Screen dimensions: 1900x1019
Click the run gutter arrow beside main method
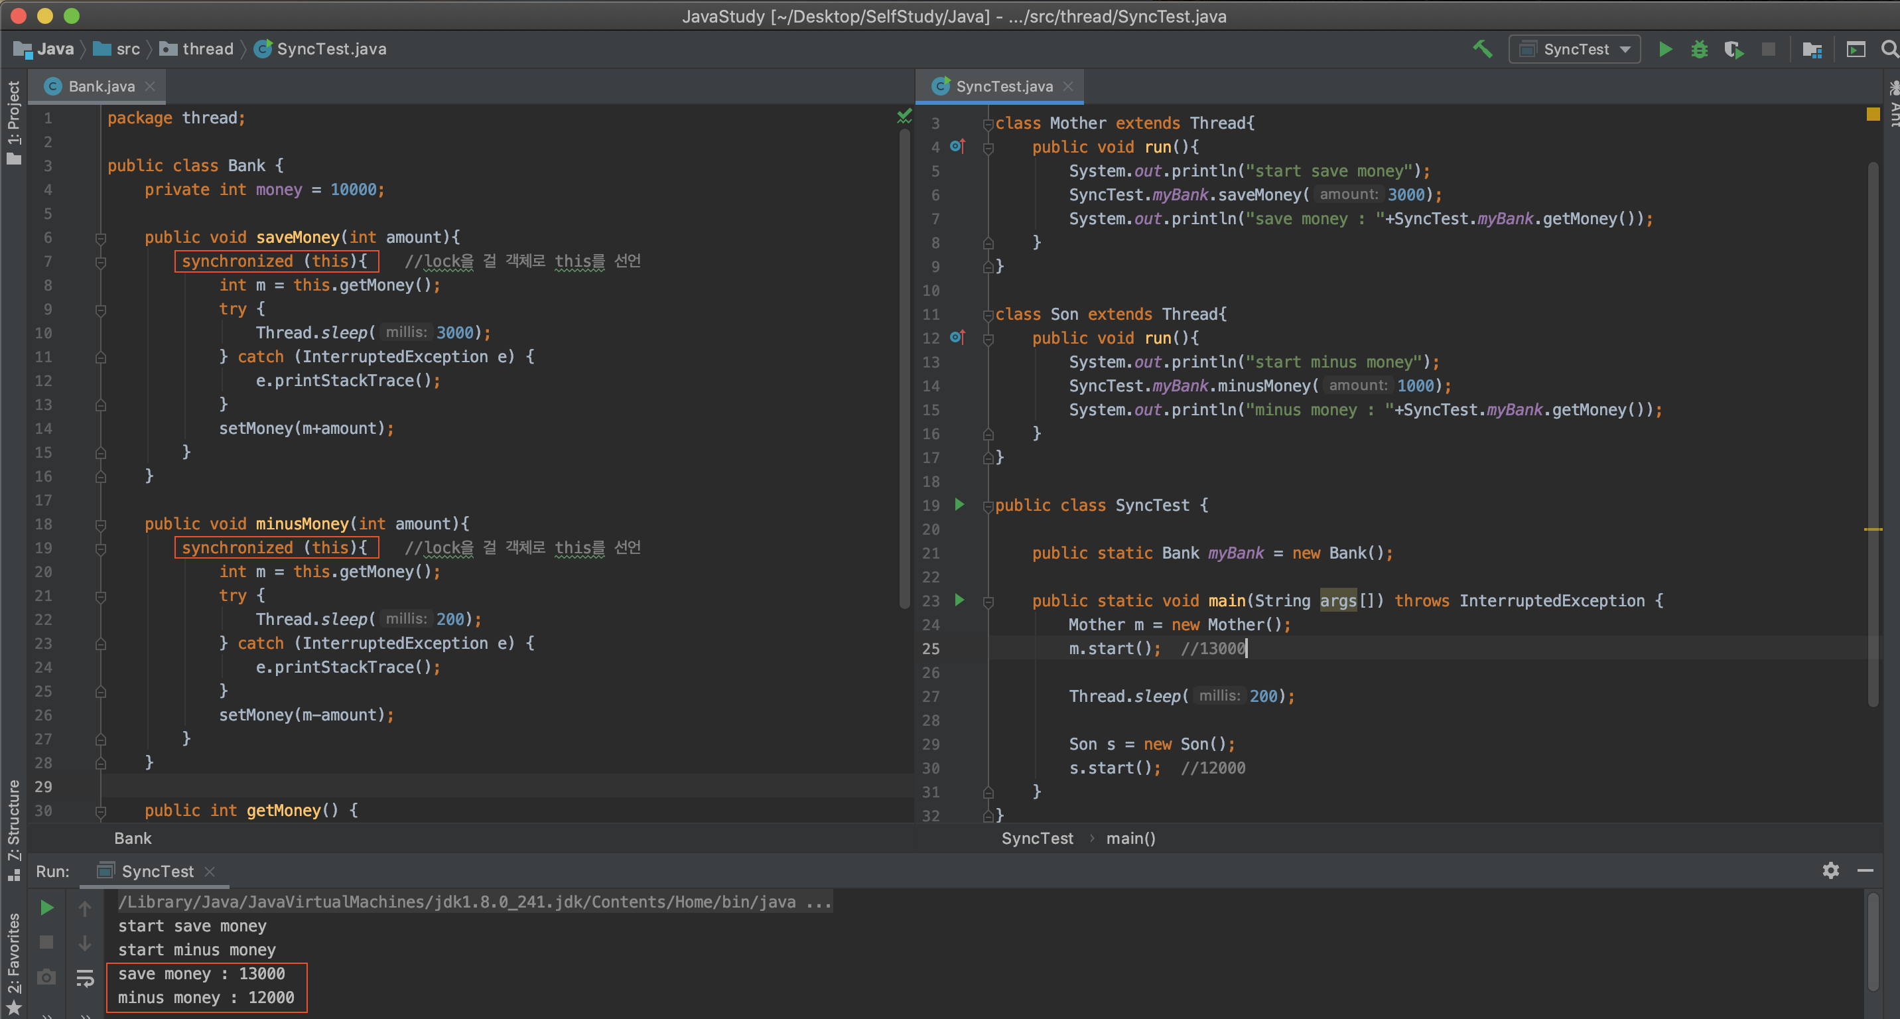959,600
